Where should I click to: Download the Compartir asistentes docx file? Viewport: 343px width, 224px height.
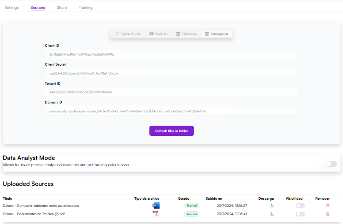[x=272, y=205]
